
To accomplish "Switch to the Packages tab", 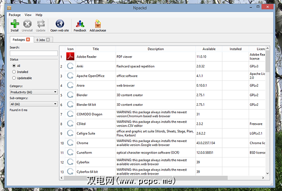I will click(x=19, y=40).
